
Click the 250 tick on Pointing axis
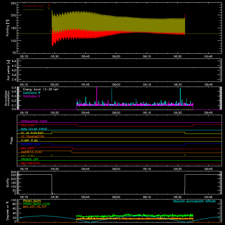13,3
